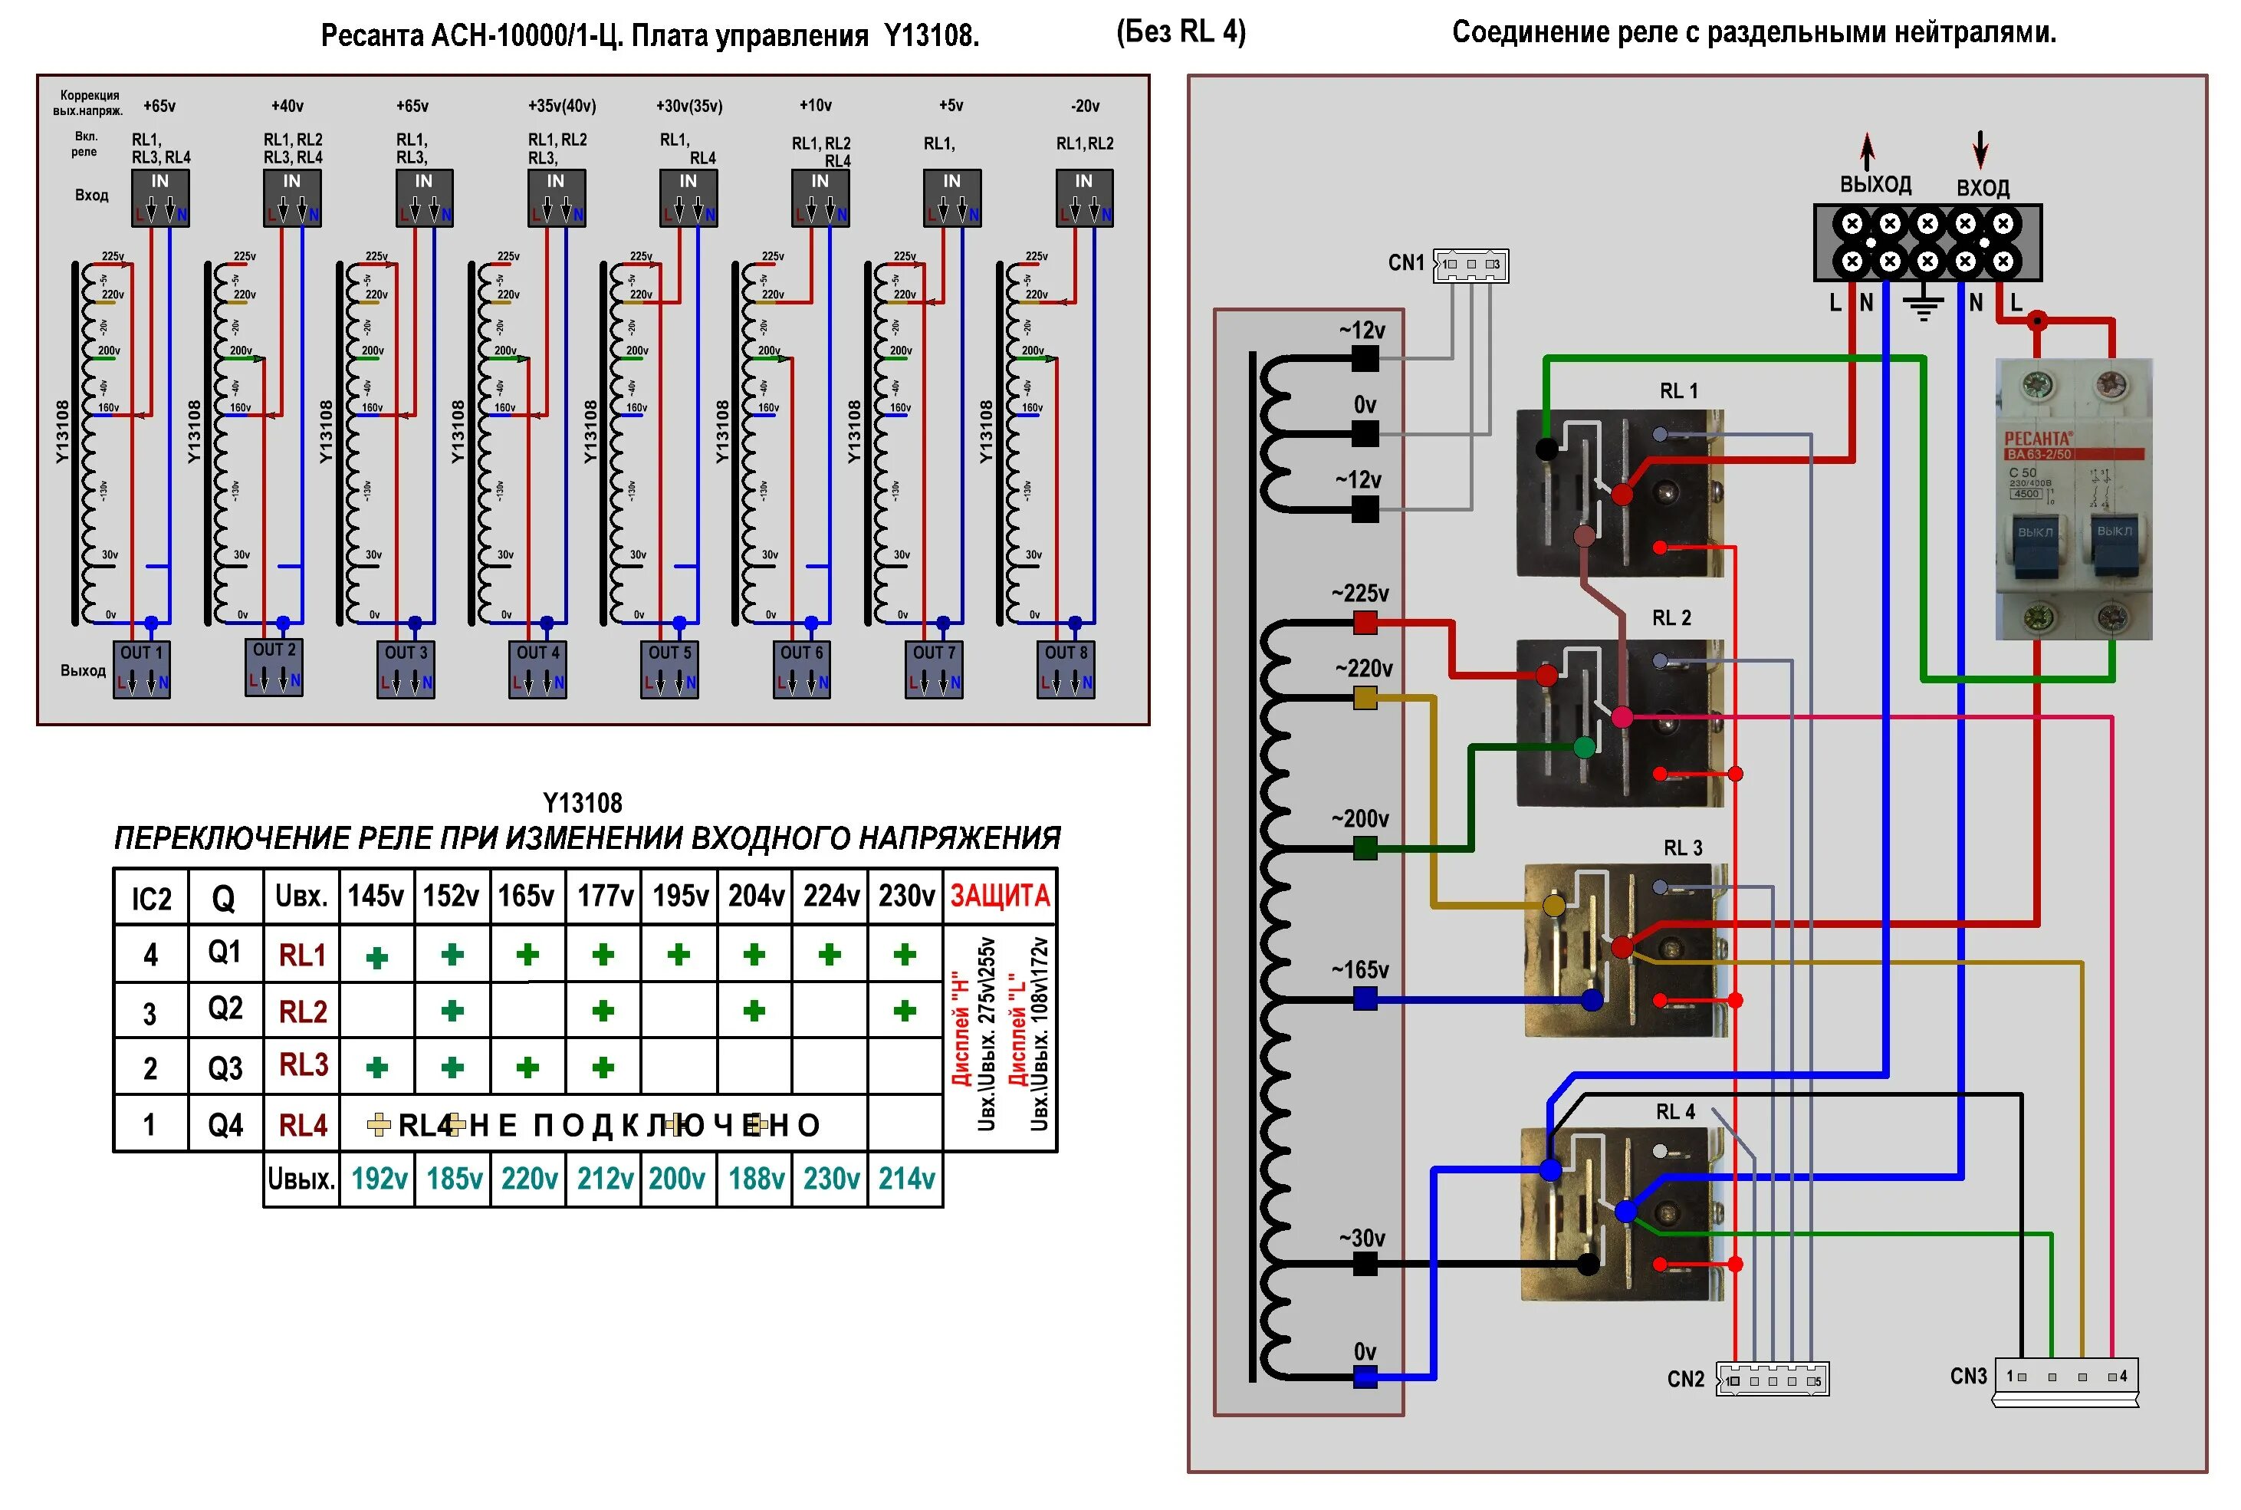Click the '188v' output voltage cell
This screenshot has width=2241, height=1510.
coord(756,1179)
